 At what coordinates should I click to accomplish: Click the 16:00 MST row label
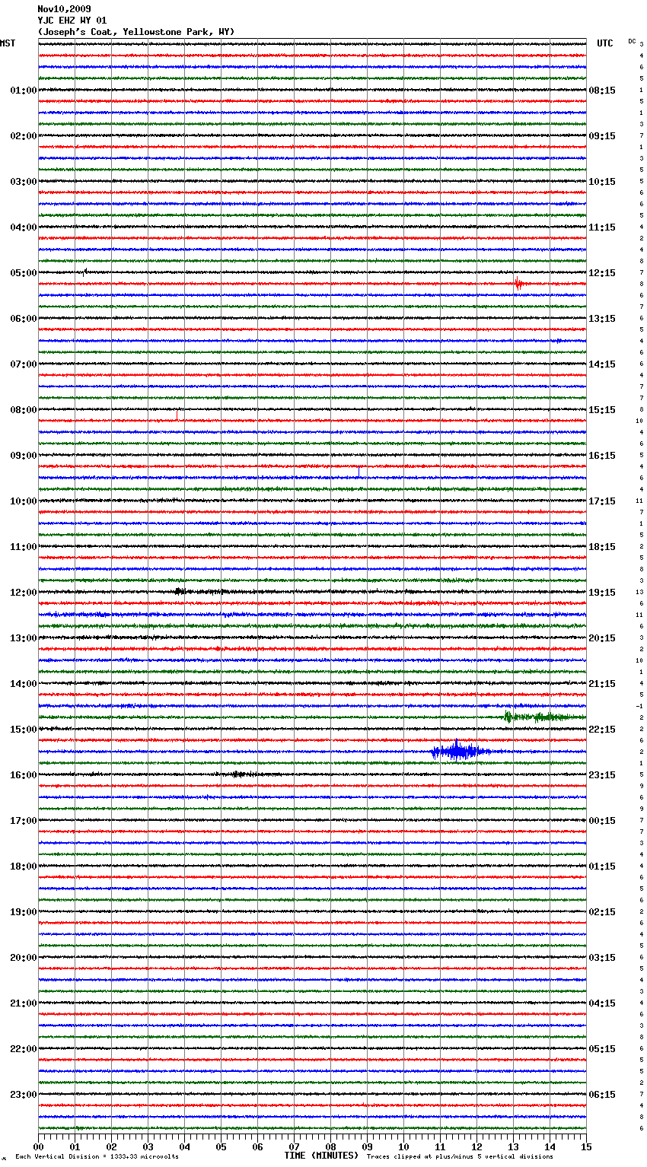click(24, 775)
